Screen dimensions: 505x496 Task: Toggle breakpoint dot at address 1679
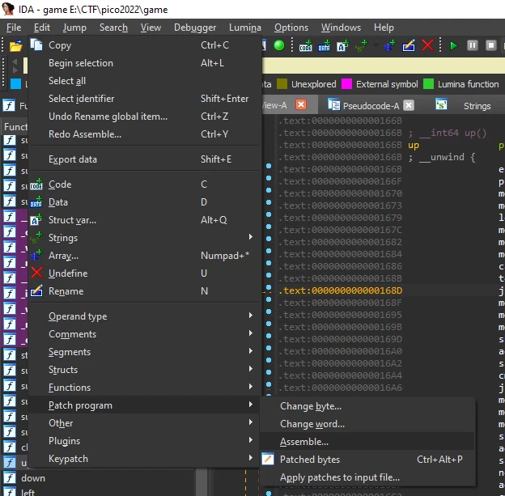pos(269,214)
